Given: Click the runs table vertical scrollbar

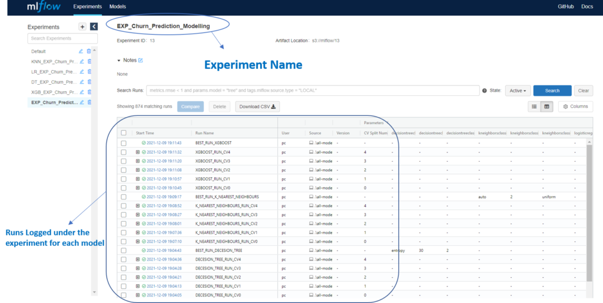Looking at the screenshot, I should tap(589, 212).
